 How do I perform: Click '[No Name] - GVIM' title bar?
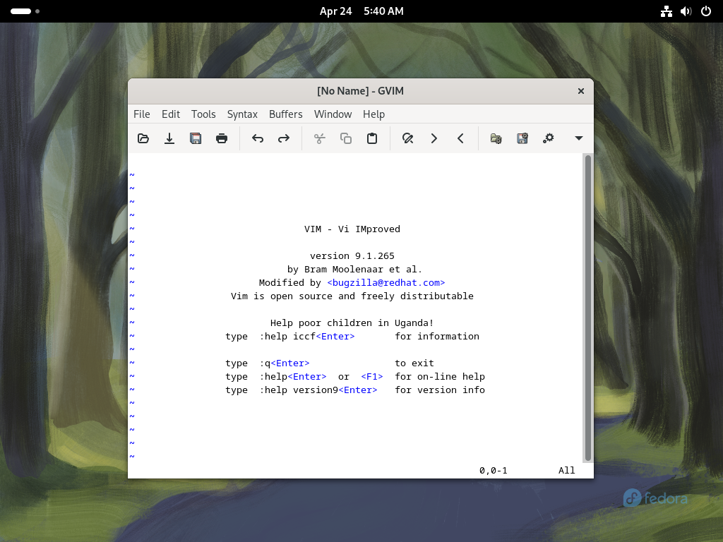tap(361, 91)
